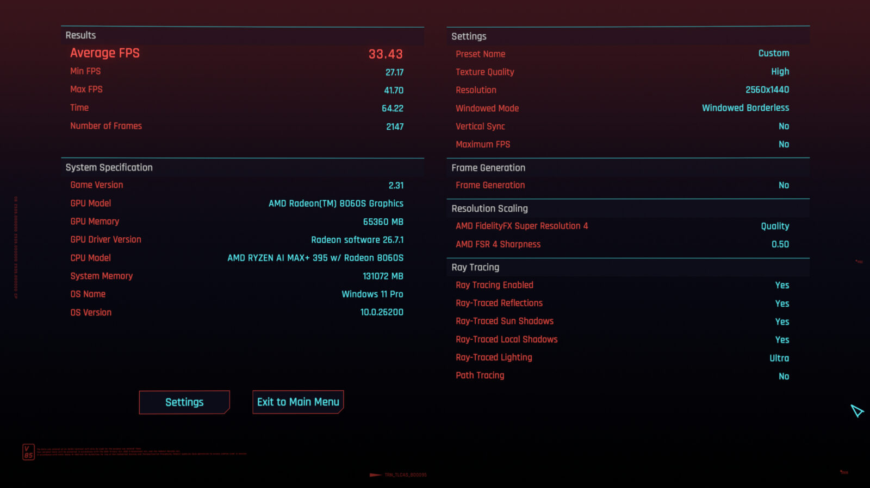Click the preset value Custom
The height and width of the screenshot is (488, 870).
point(774,53)
